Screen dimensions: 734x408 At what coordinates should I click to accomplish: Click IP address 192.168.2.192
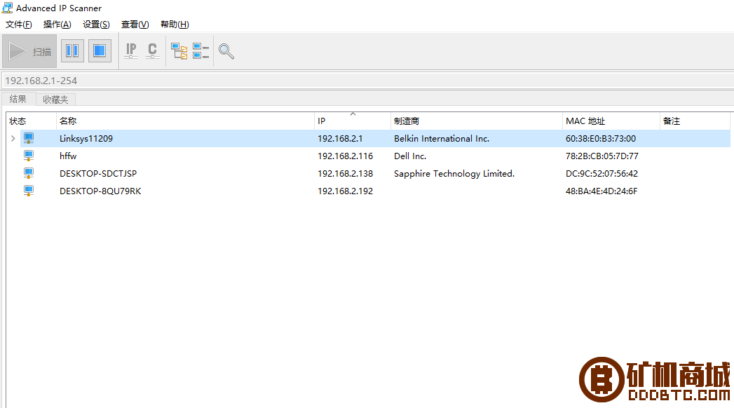click(346, 191)
